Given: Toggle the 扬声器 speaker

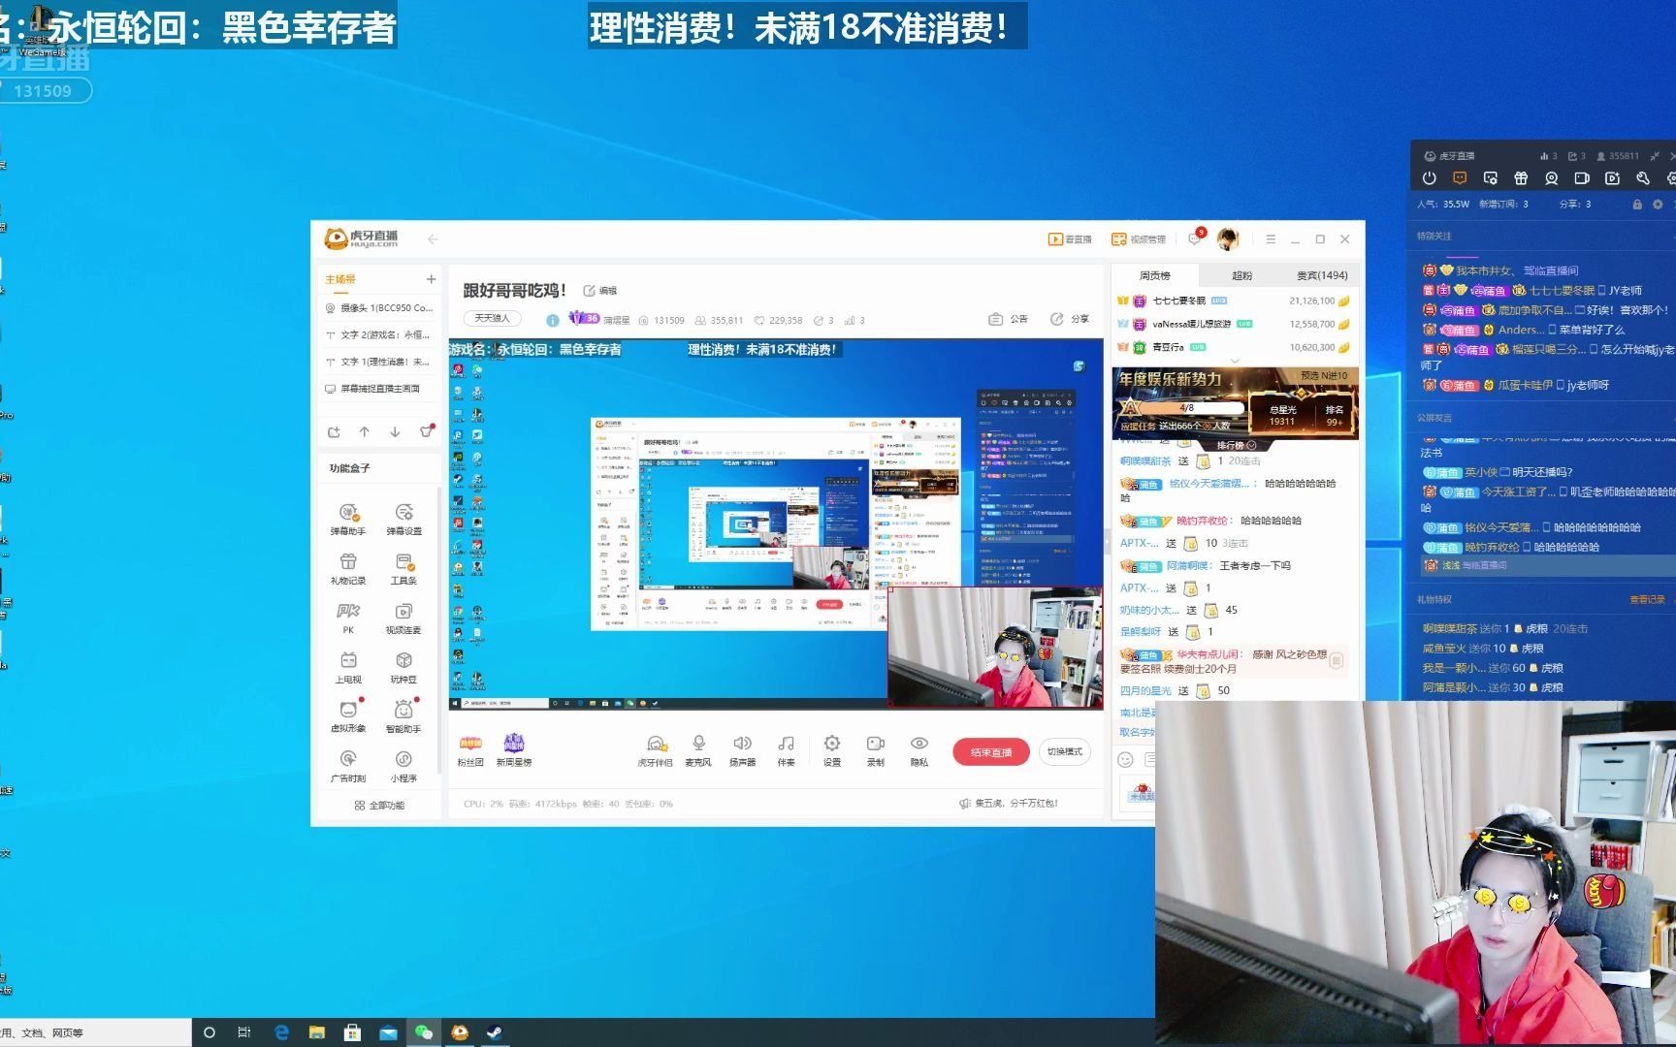Looking at the screenshot, I should point(742,751).
